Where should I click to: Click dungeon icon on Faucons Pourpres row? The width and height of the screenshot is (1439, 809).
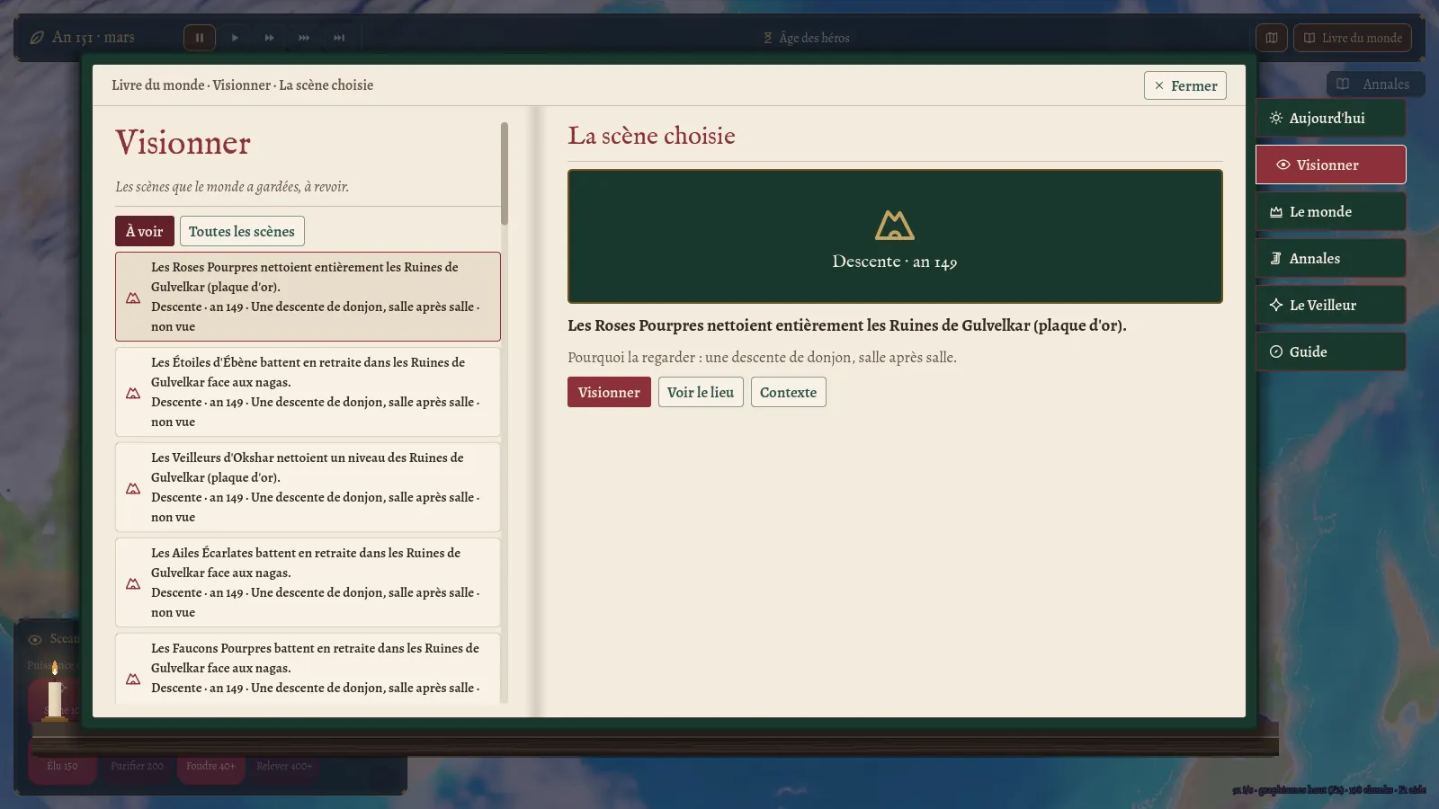pos(133,679)
